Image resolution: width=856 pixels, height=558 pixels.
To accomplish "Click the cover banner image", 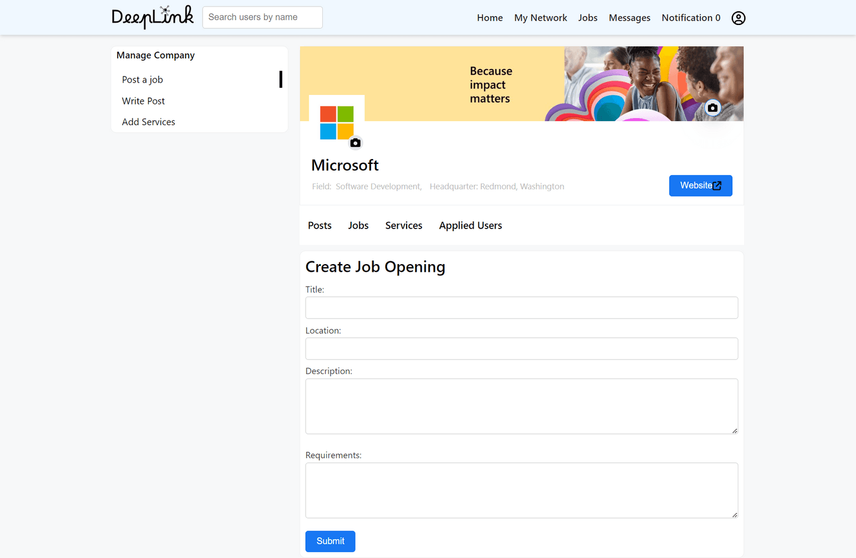I will [x=522, y=84].
